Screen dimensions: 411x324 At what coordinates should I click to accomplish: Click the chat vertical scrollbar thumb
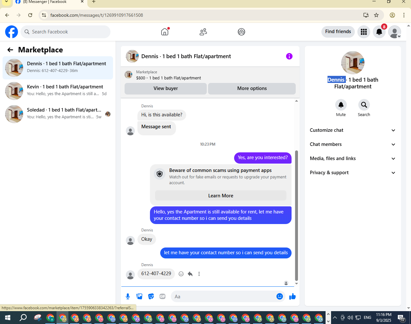click(x=296, y=215)
